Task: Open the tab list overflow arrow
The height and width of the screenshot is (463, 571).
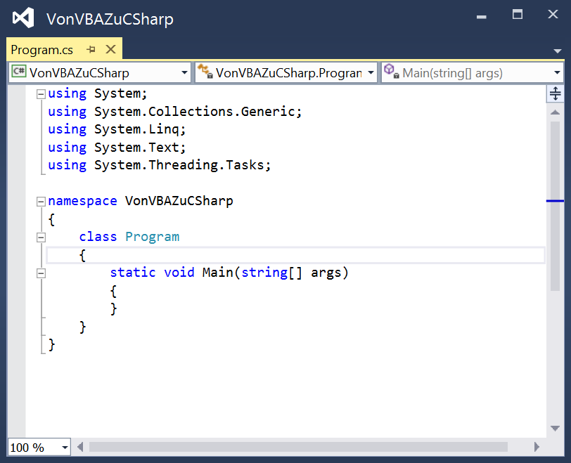Action: (558, 51)
